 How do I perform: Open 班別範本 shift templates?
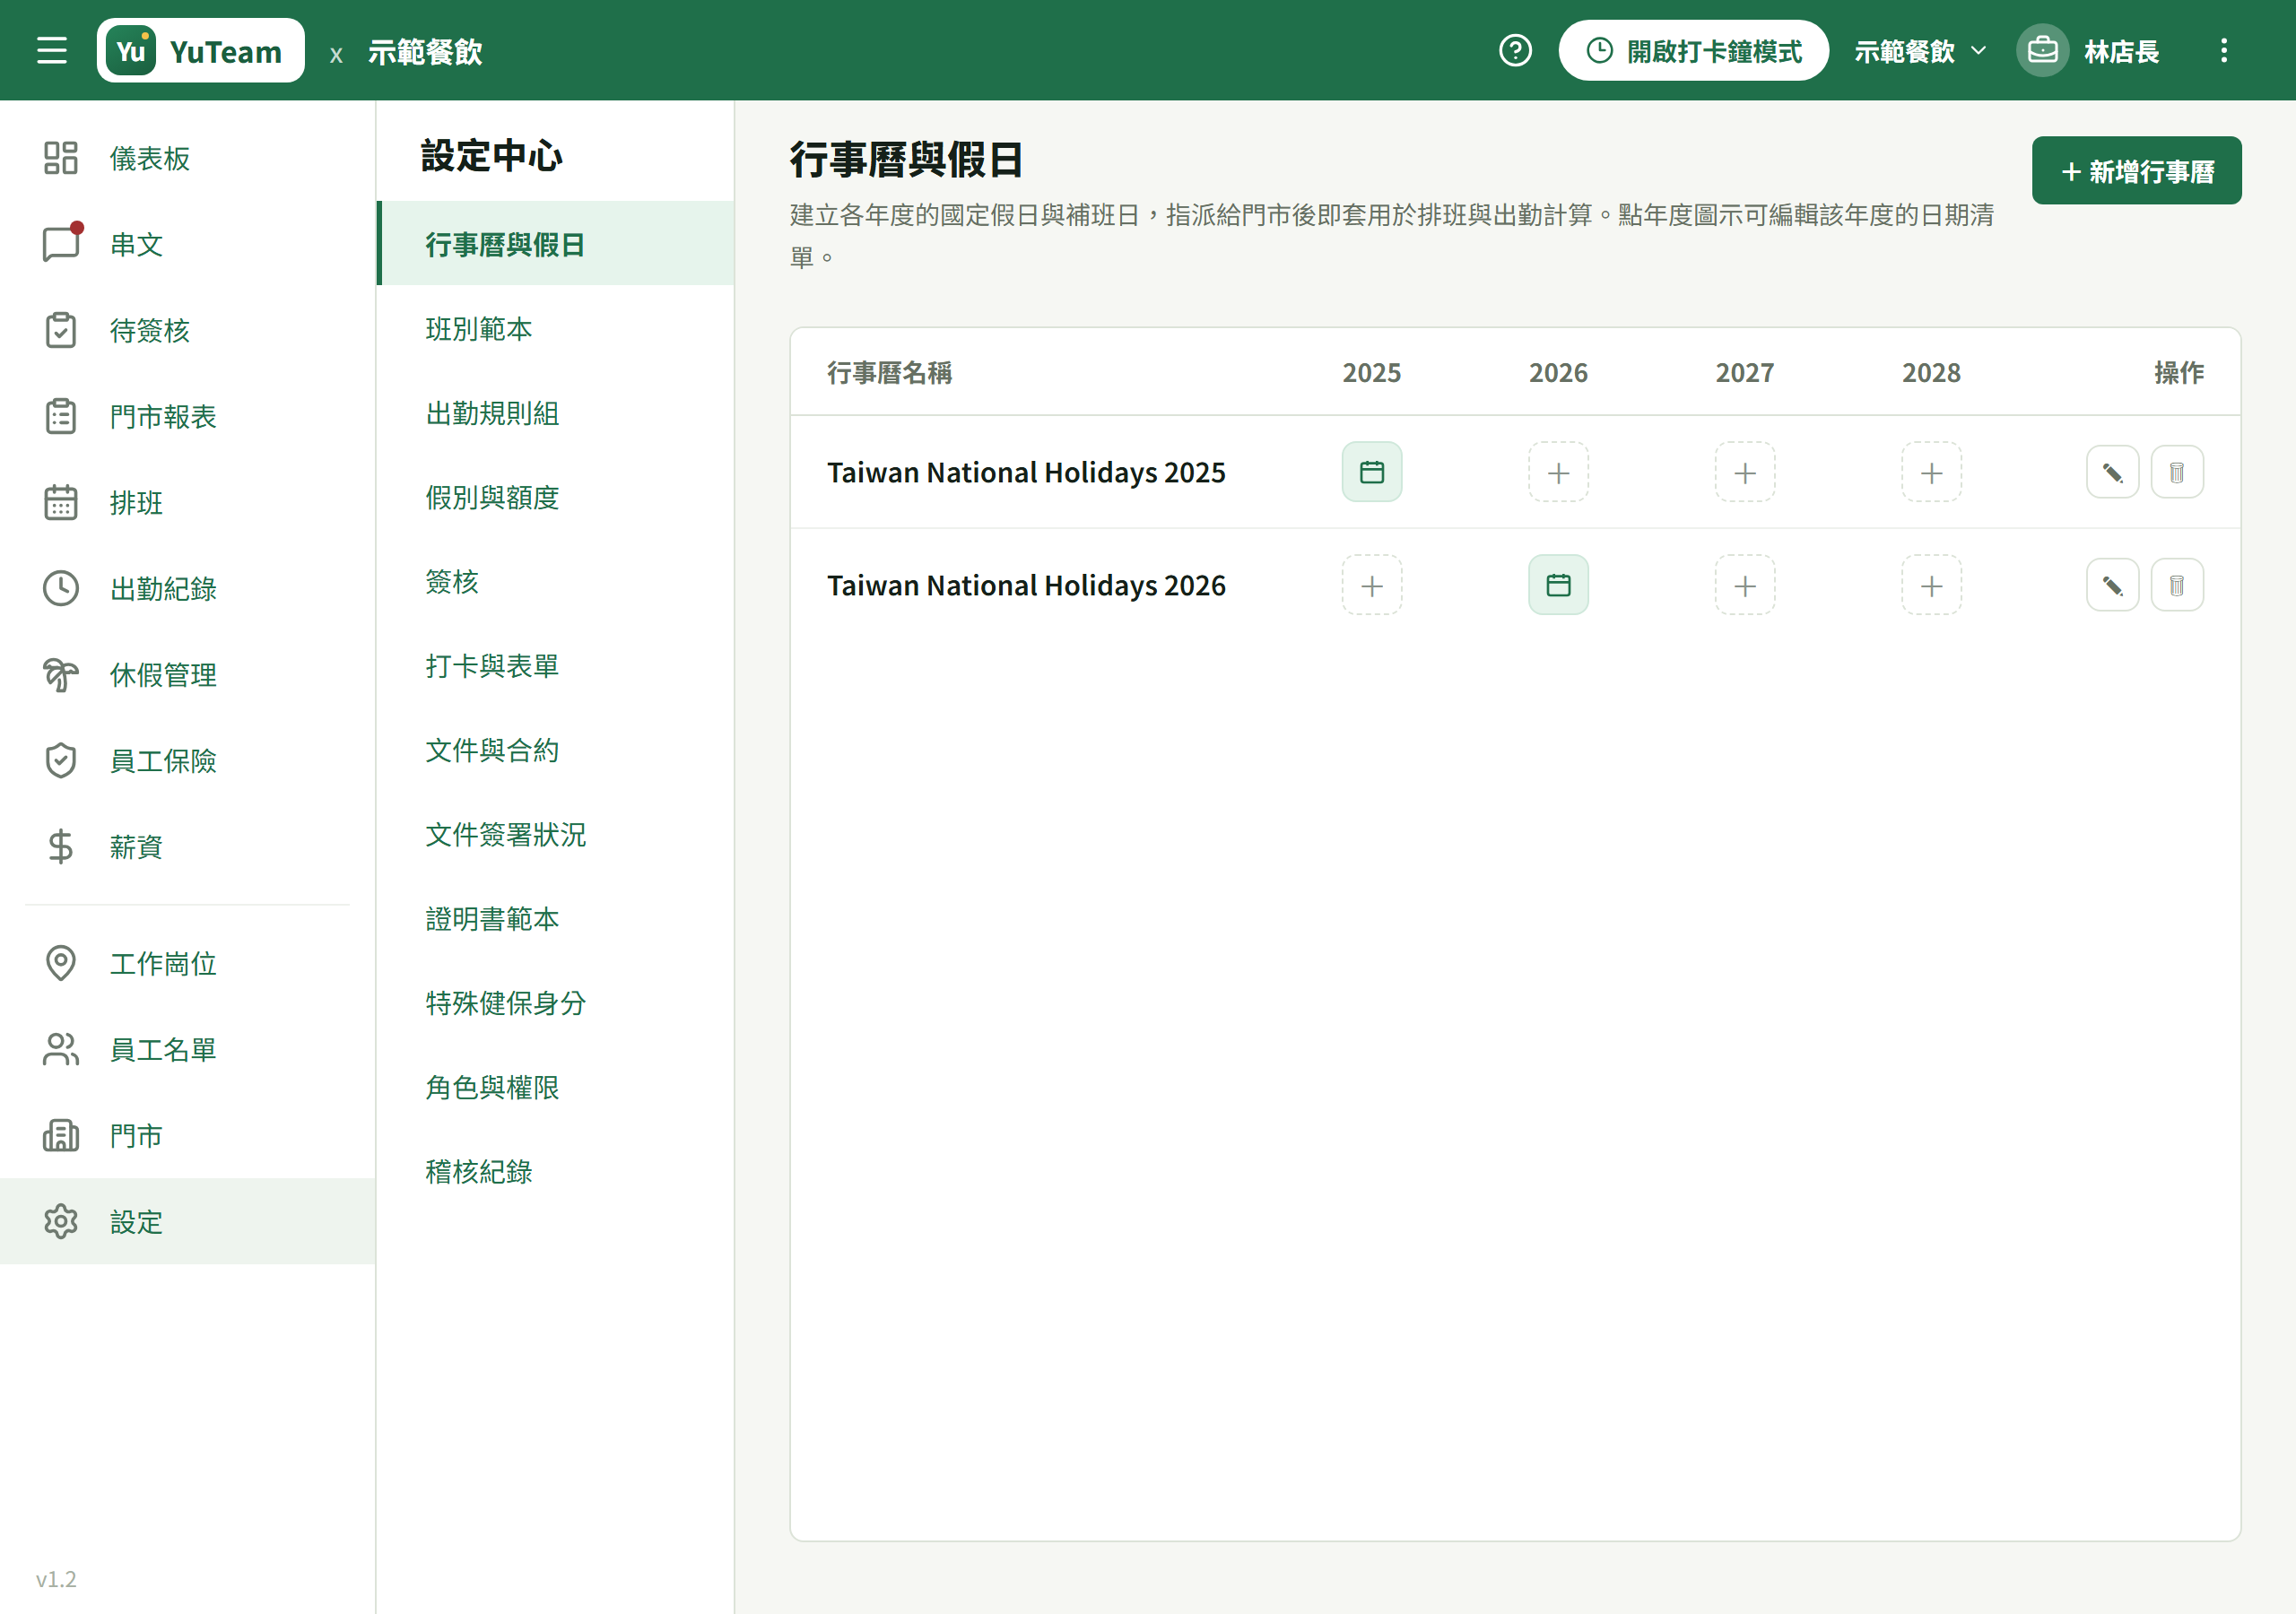556,328
